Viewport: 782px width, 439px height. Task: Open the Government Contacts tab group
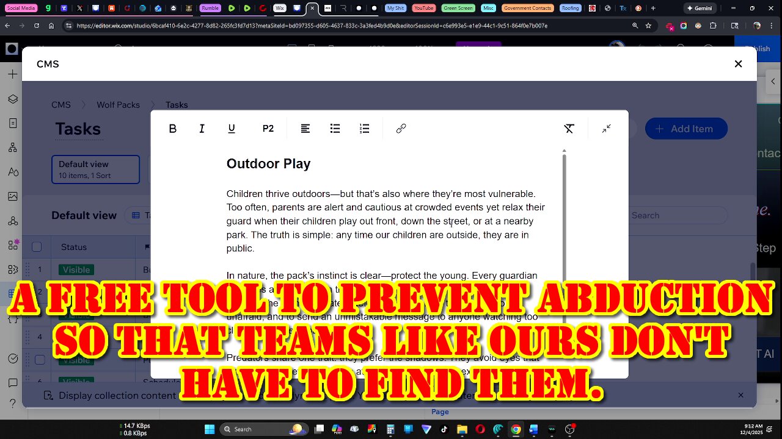(x=528, y=8)
